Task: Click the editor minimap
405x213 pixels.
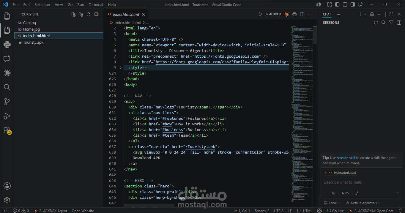Action: pyautogui.click(x=302, y=113)
